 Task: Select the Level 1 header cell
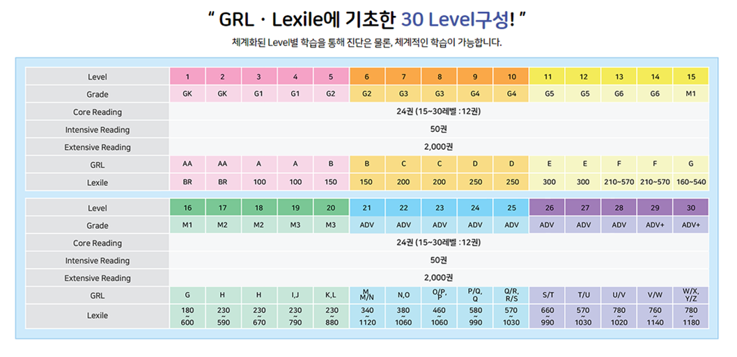(187, 76)
